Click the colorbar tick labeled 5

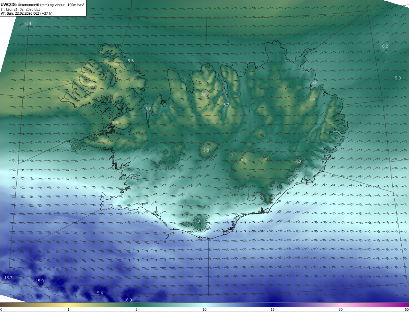tap(136, 309)
